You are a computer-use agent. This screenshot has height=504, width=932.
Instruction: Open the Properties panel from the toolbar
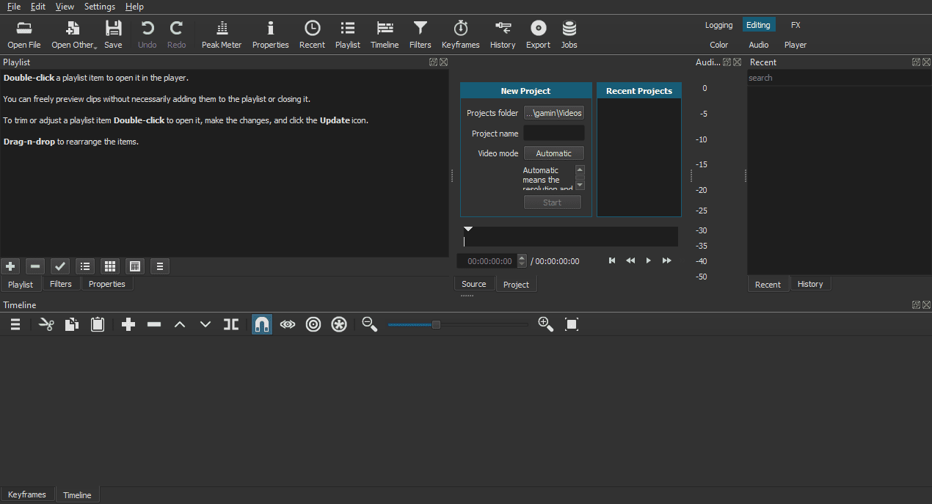point(271,34)
